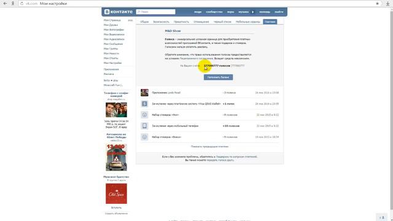Open Мои Сообщения in the sidebar
The height and width of the screenshot is (221, 393).
coord(113,44)
